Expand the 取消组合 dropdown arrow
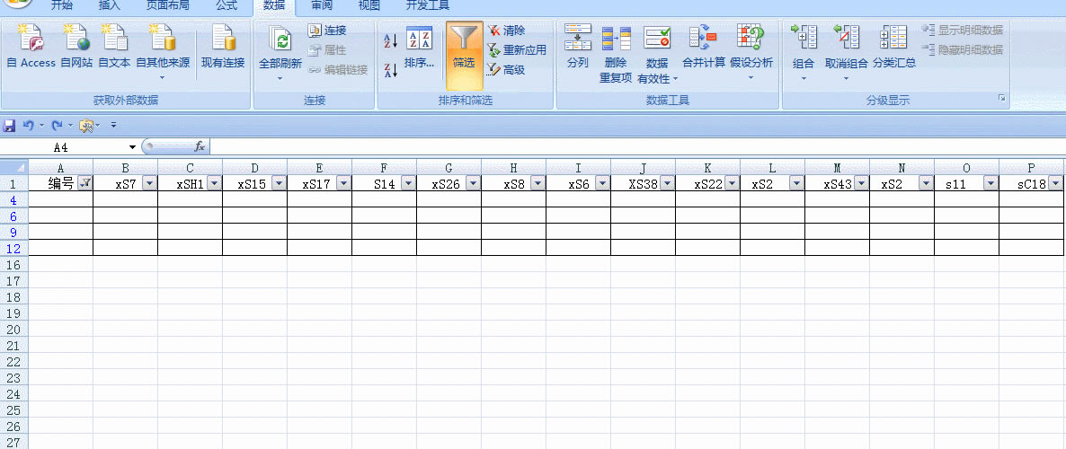Screen dimensions: 1066x449 (847, 79)
